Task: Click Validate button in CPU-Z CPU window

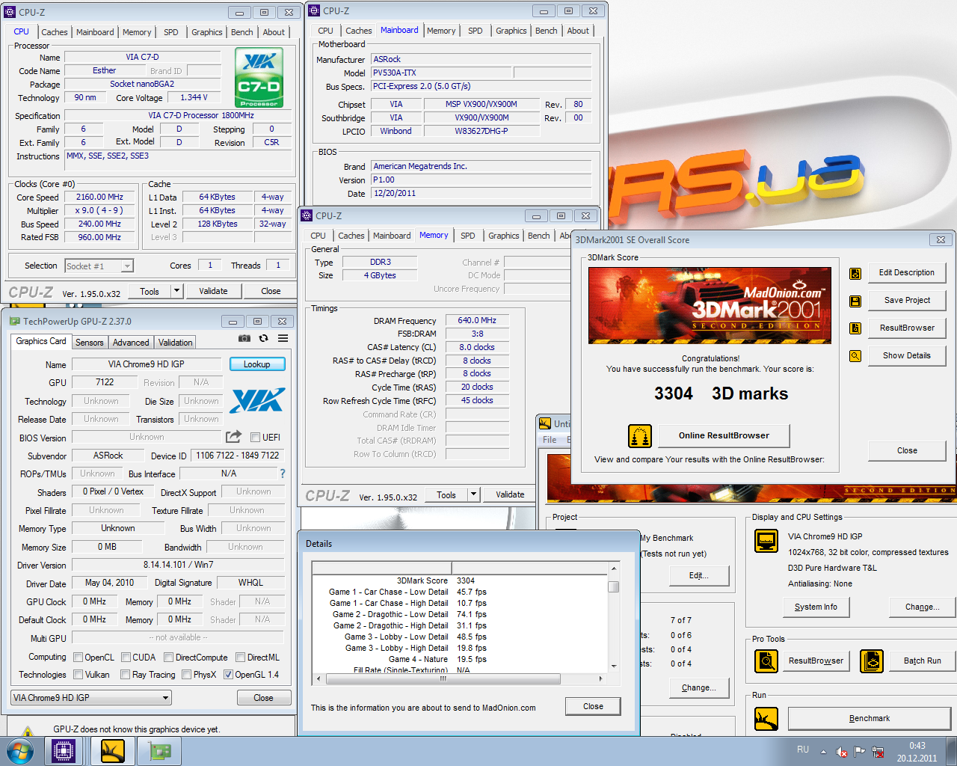Action: point(213,291)
